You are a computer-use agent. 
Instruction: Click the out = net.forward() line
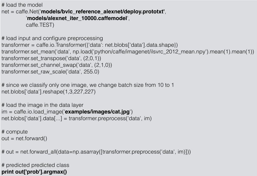point(24,138)
